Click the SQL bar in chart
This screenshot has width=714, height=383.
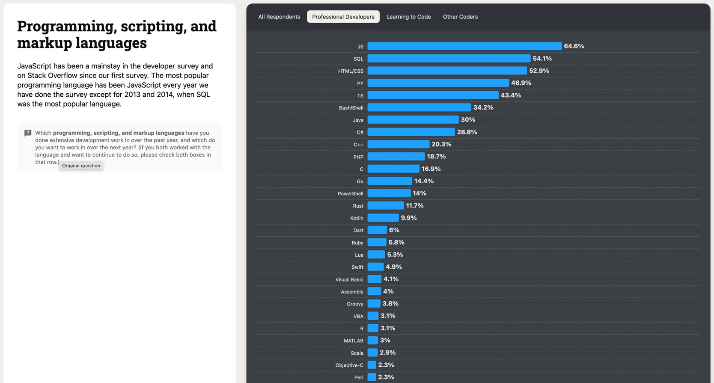click(x=449, y=59)
